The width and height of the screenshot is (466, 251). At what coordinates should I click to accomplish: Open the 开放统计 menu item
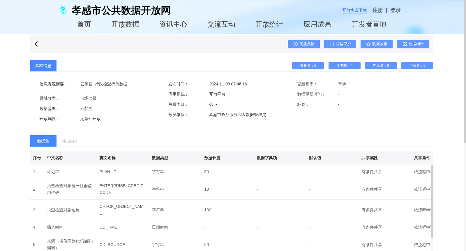click(x=269, y=24)
